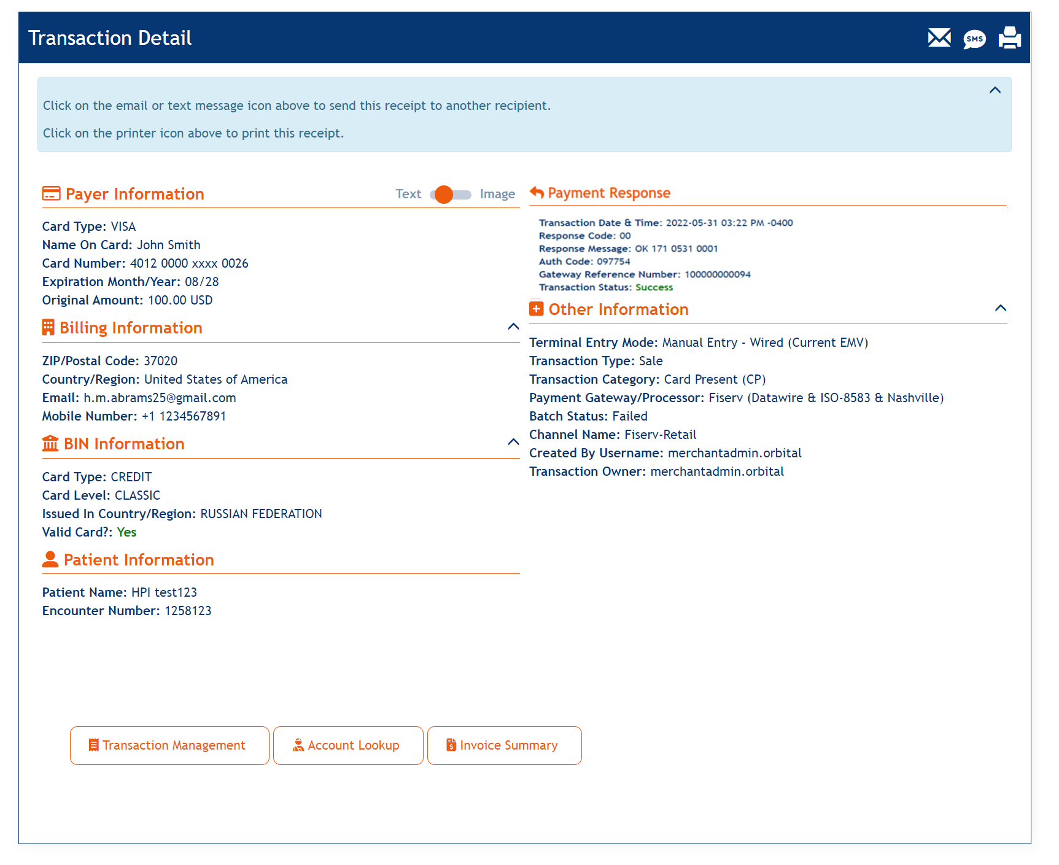Click the BIN Information bank icon

coord(50,444)
